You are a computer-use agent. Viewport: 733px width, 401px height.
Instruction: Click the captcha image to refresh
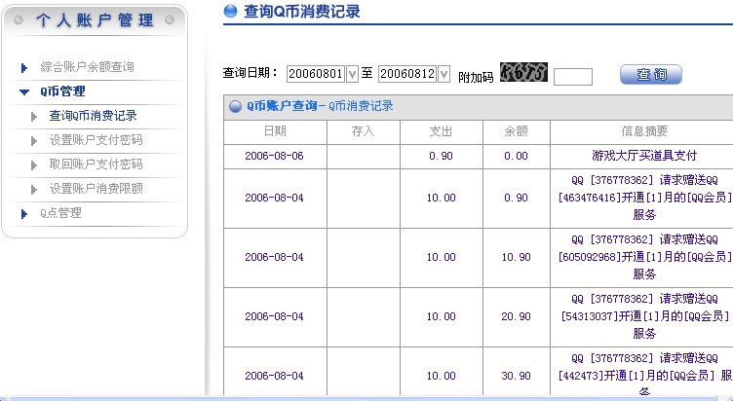pyautogui.click(x=523, y=72)
